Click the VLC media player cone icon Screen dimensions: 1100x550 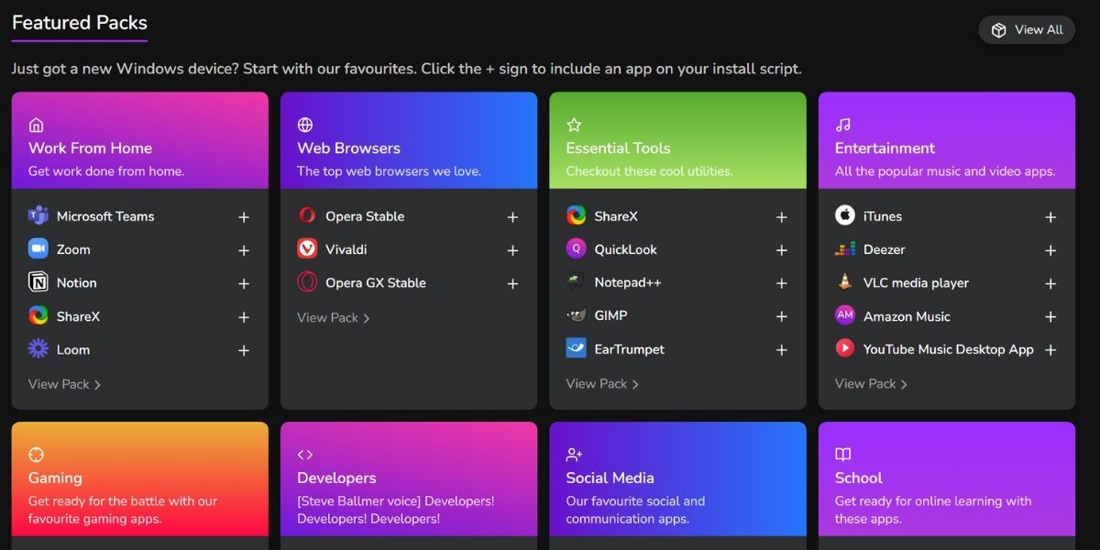click(845, 282)
